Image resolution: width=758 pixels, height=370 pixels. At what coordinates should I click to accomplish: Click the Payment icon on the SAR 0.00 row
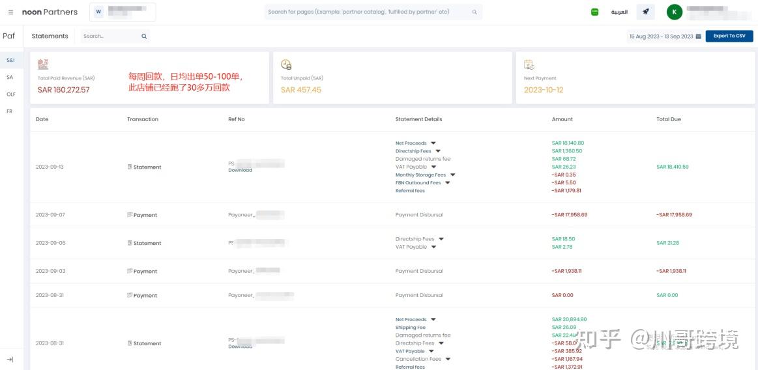(x=130, y=295)
